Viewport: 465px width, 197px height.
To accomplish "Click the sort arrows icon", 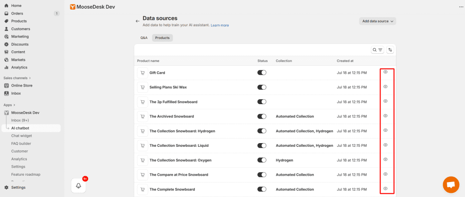I will coord(390,50).
